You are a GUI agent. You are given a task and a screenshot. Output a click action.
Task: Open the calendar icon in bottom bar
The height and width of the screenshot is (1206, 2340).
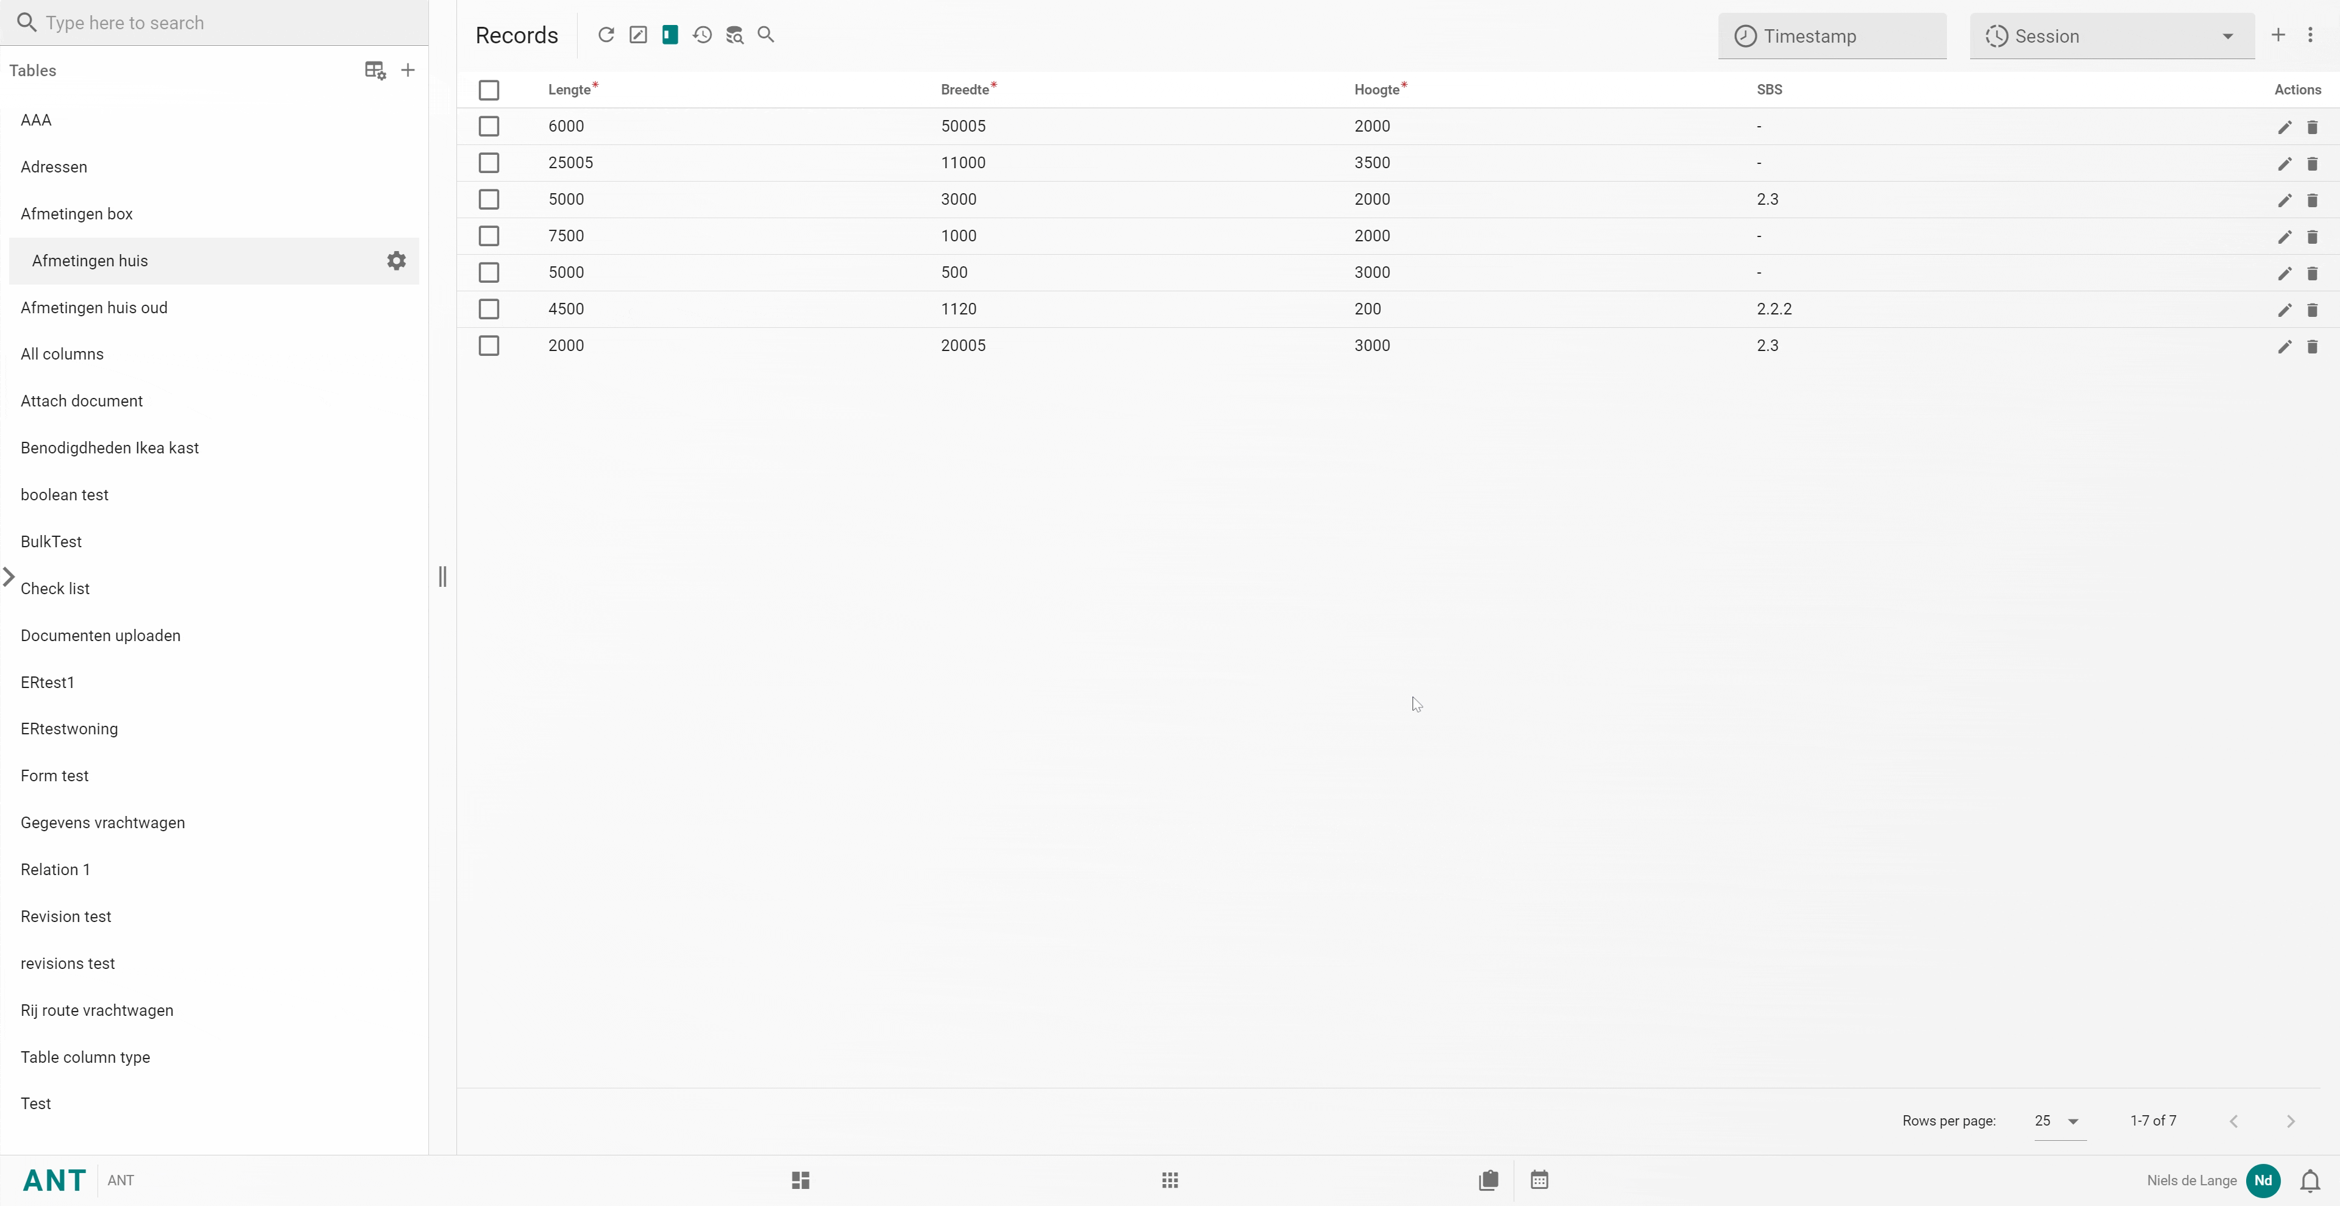[x=1539, y=1180]
